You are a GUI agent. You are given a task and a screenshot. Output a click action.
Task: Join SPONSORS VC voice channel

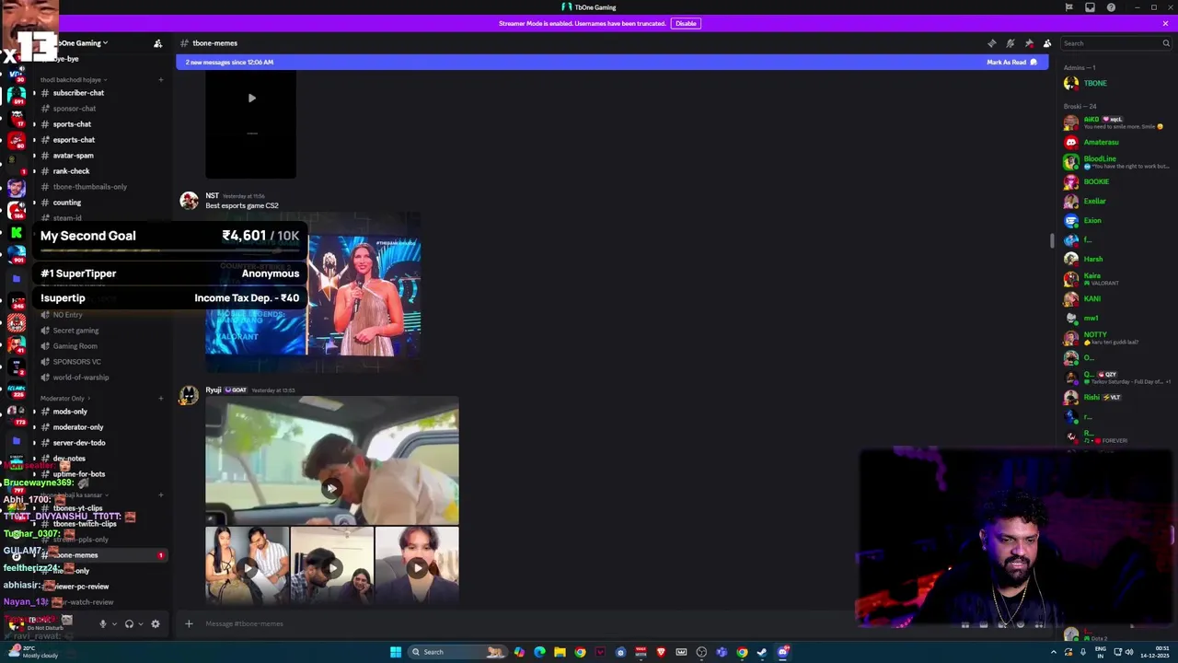[76, 362]
